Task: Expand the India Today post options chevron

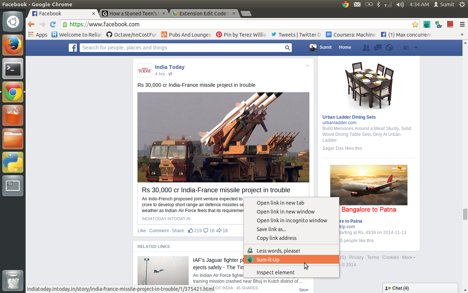Action: [307, 66]
